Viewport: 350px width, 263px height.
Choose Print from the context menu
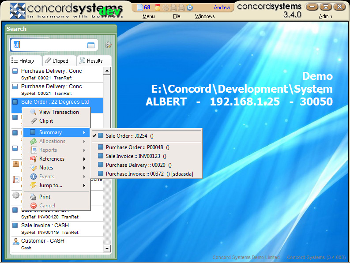(45, 197)
